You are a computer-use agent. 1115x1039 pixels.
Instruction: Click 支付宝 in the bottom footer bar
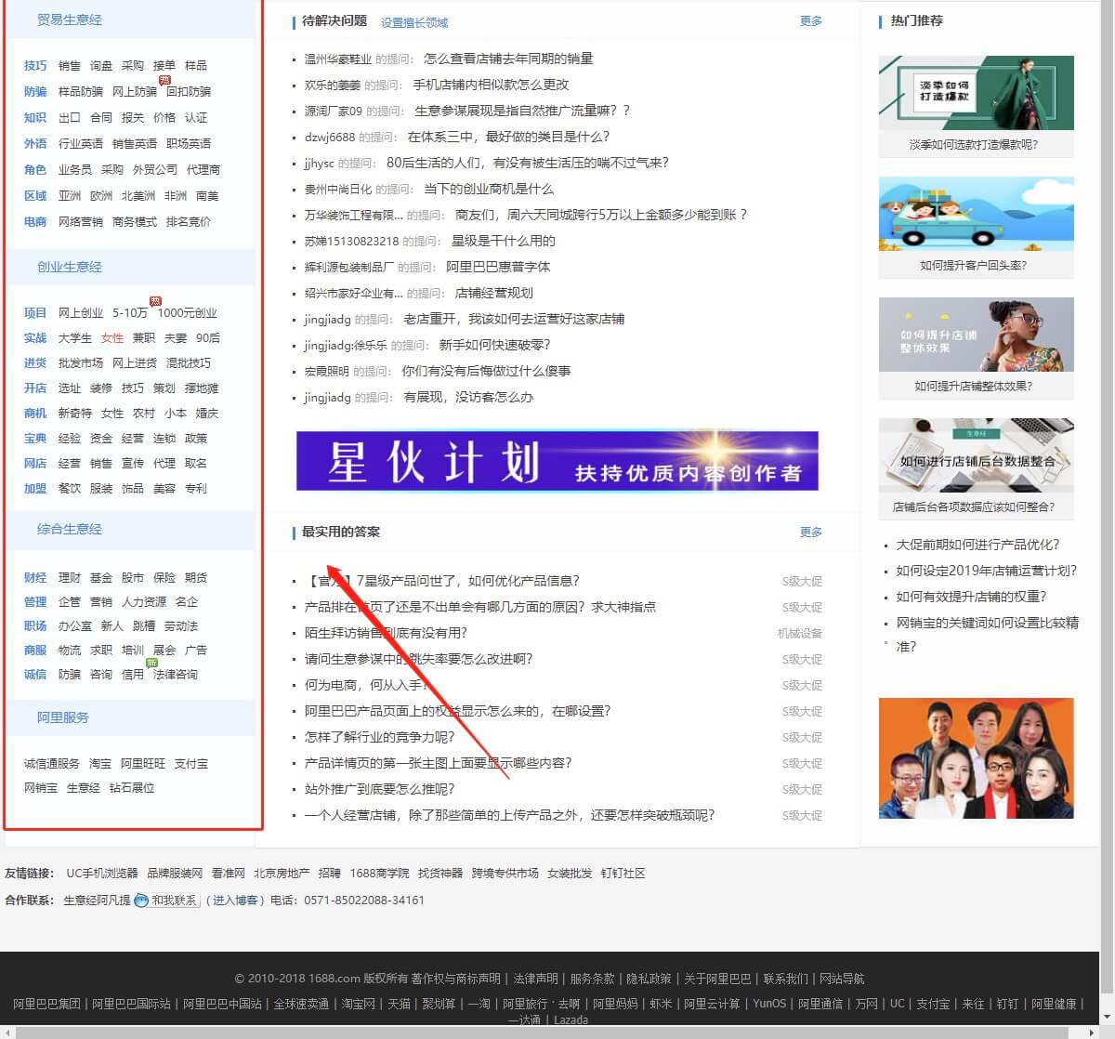(x=932, y=1004)
